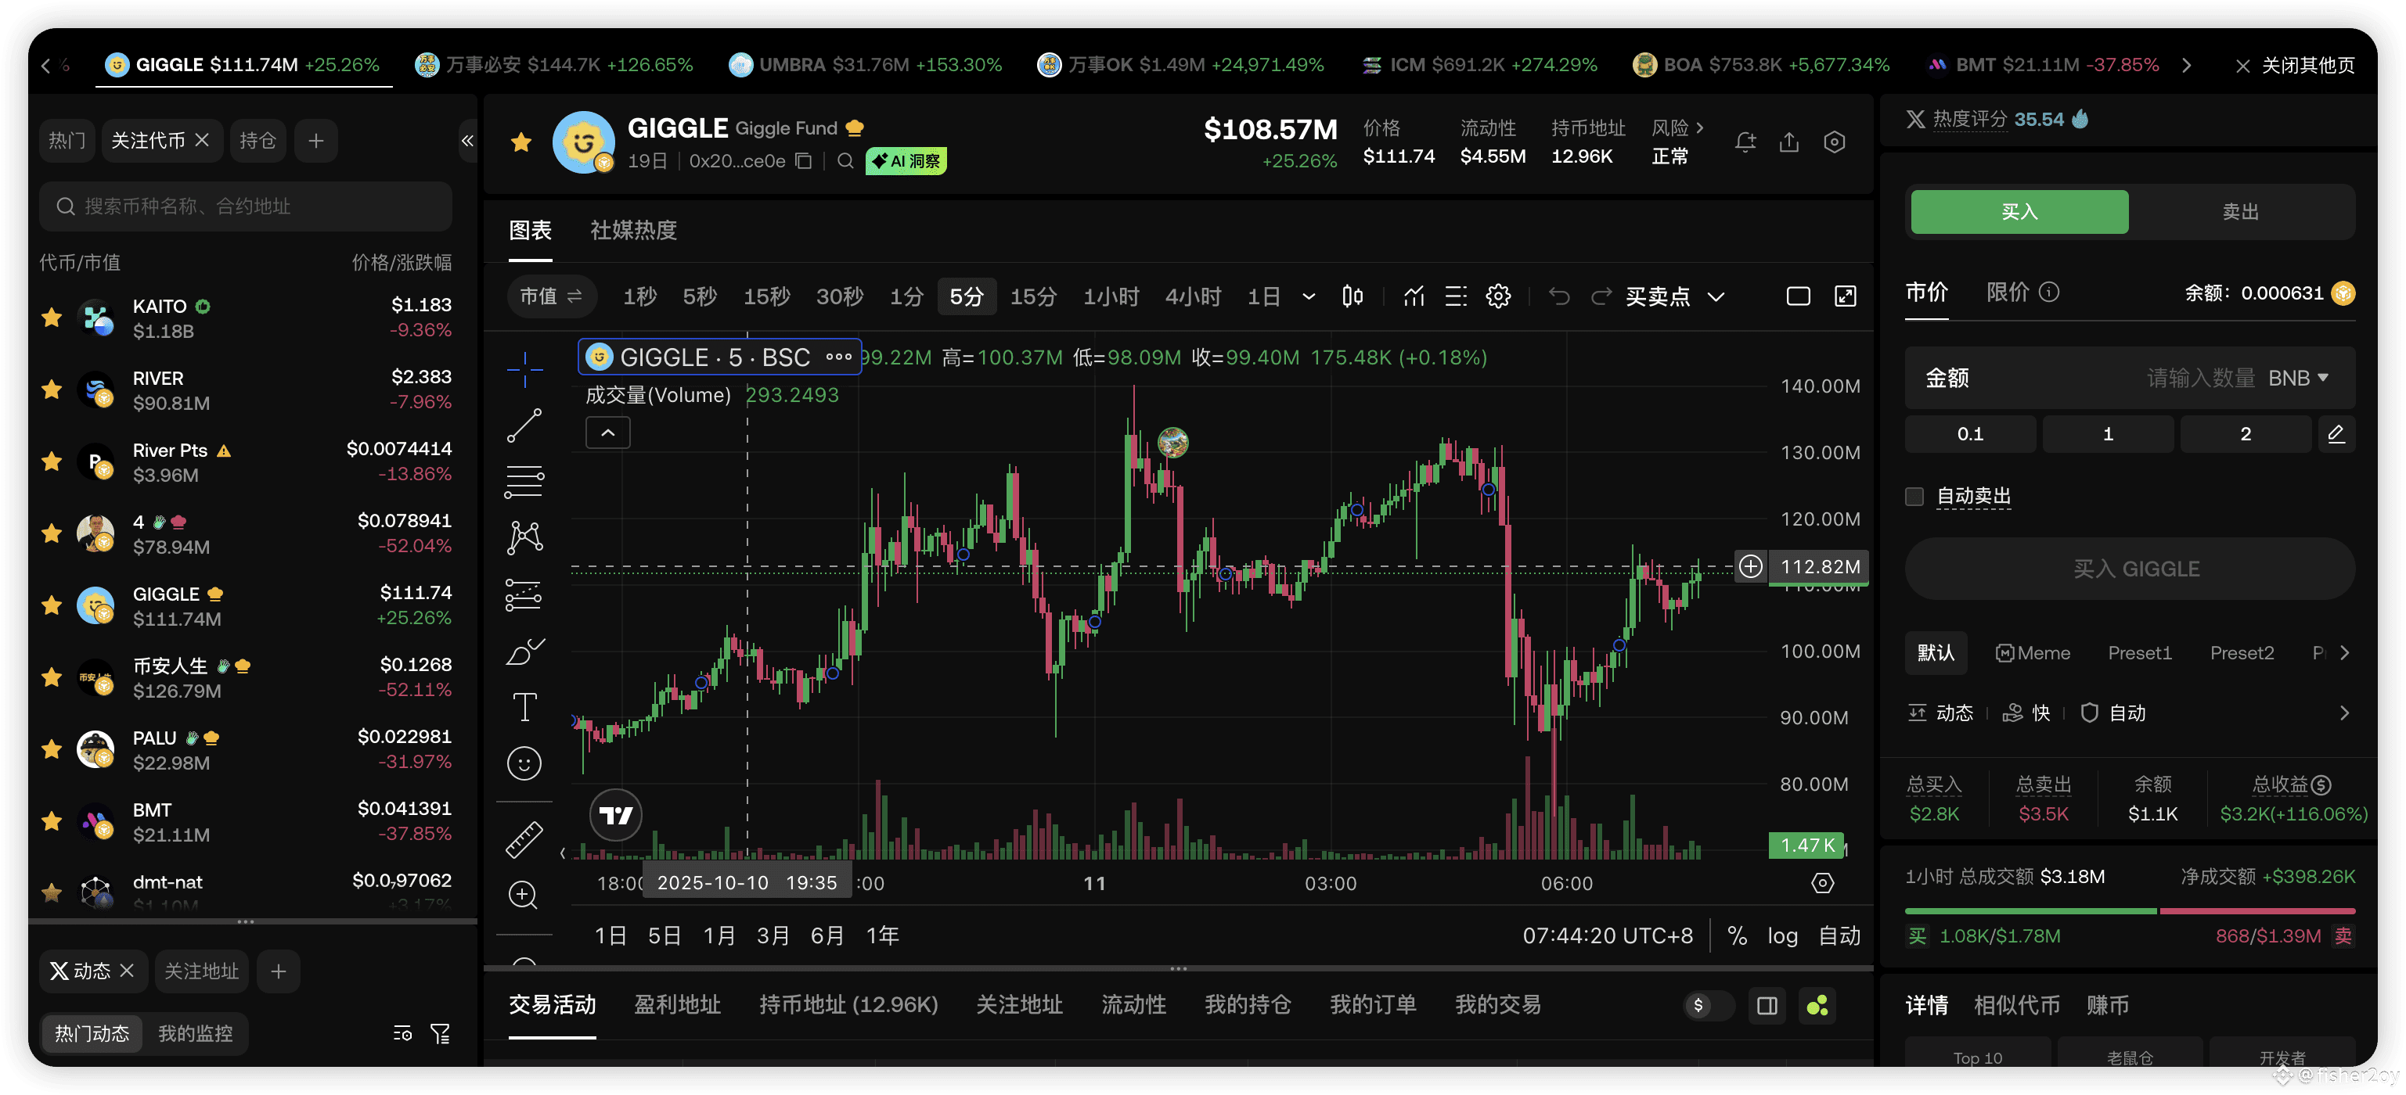This screenshot has width=2406, height=1095.
Task: Share the GIGGLE token page
Action: pos(1788,142)
